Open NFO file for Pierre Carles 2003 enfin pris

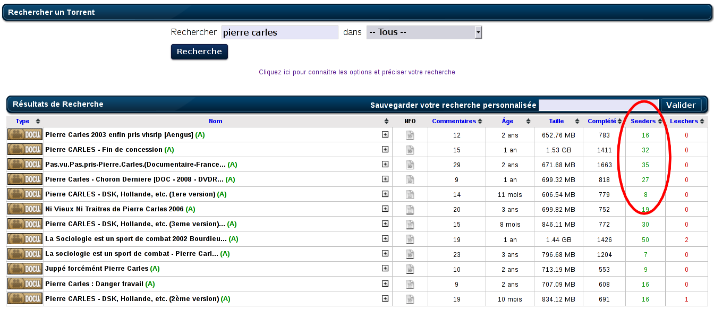click(x=410, y=135)
